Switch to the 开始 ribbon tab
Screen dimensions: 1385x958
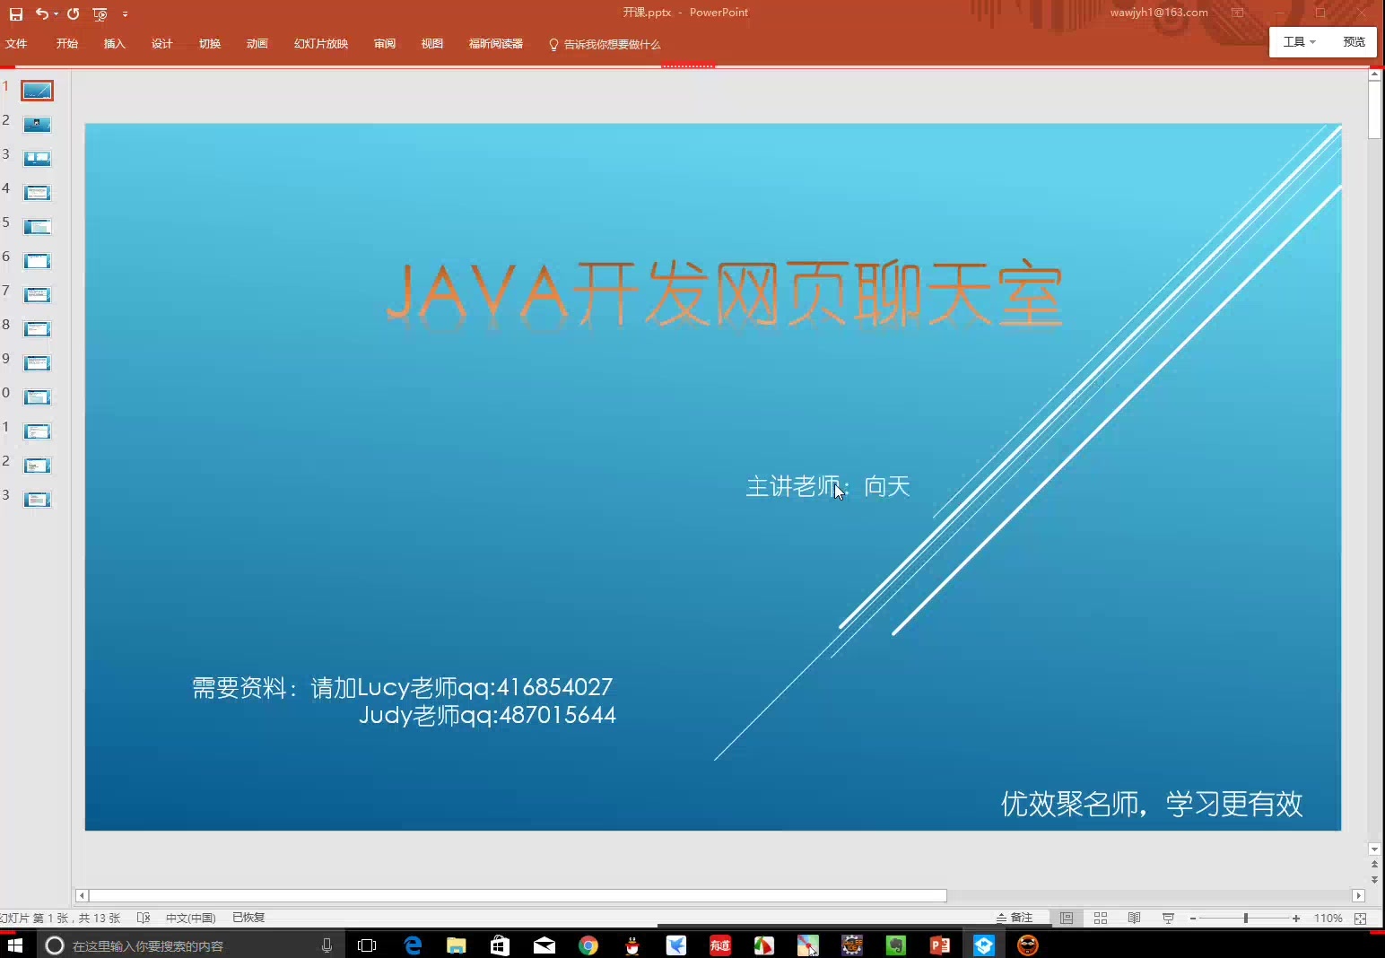pos(67,44)
